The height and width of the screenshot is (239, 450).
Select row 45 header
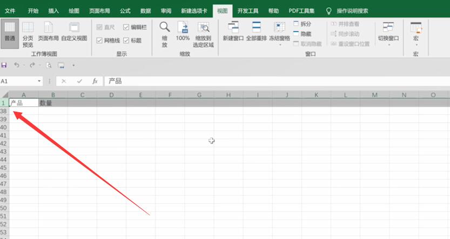(x=4, y=167)
